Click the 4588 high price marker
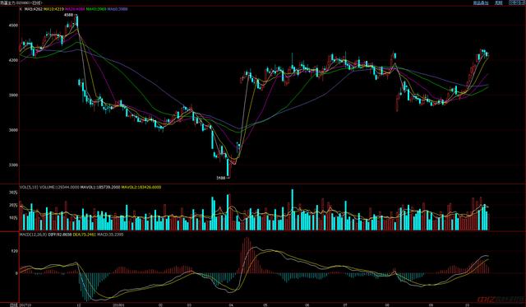Image resolution: width=526 pixels, height=307 pixels. pos(69,15)
